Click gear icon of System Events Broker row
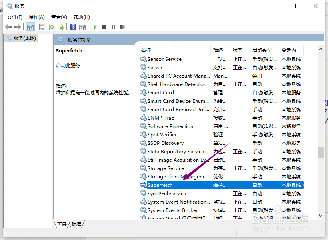 (143, 210)
